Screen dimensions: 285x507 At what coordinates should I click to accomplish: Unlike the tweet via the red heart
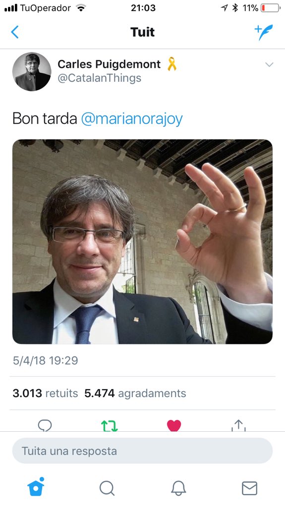pyautogui.click(x=174, y=425)
